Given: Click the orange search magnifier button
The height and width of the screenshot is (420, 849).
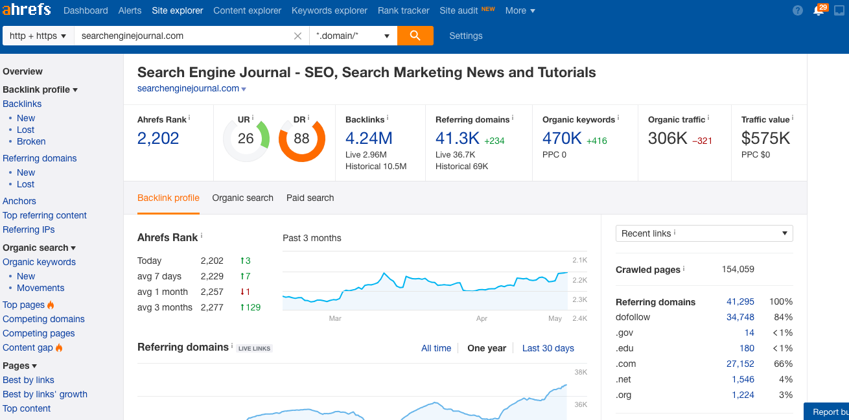Looking at the screenshot, I should 415,36.
